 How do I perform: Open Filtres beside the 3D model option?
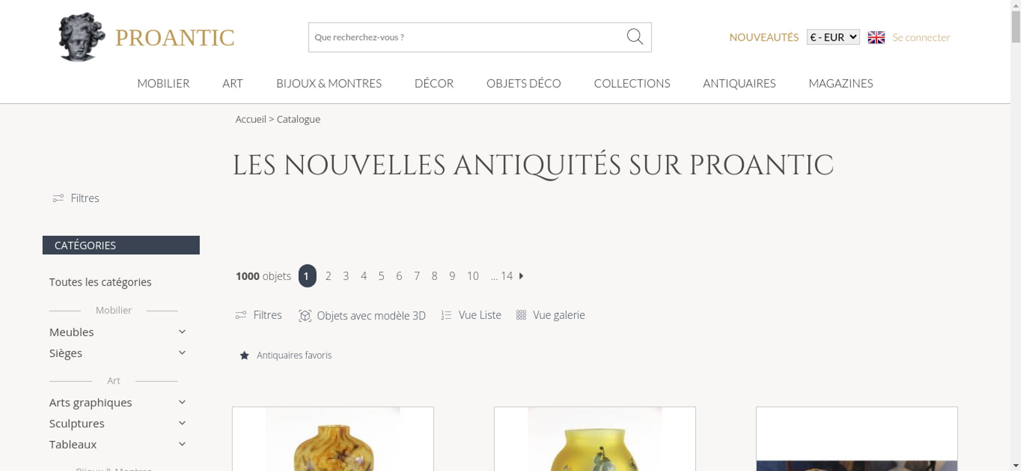tap(258, 315)
